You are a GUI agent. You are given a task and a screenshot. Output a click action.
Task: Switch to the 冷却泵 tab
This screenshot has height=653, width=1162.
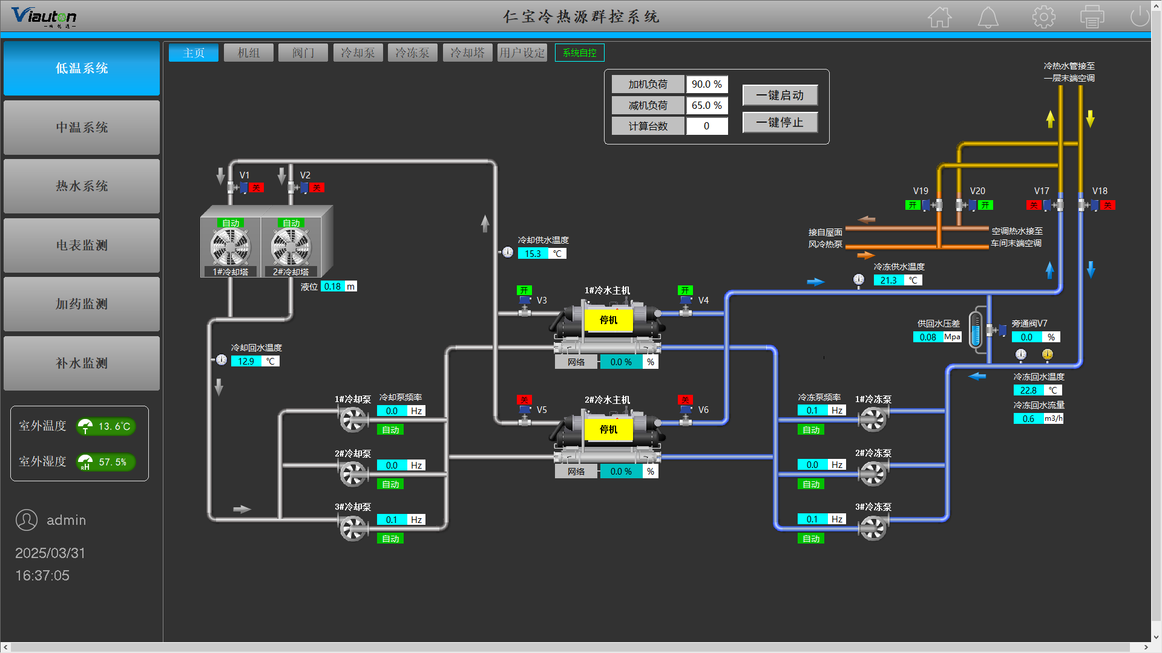point(358,53)
